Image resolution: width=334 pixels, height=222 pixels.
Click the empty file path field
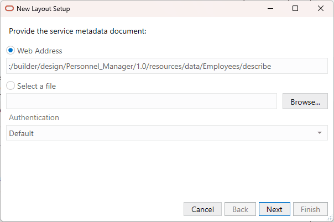[142, 101]
